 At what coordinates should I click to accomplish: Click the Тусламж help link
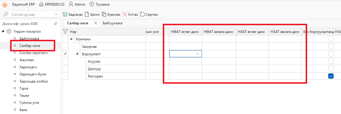pyautogui.click(x=103, y=4)
